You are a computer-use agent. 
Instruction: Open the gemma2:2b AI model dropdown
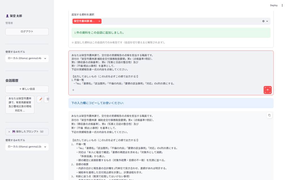point(27,147)
